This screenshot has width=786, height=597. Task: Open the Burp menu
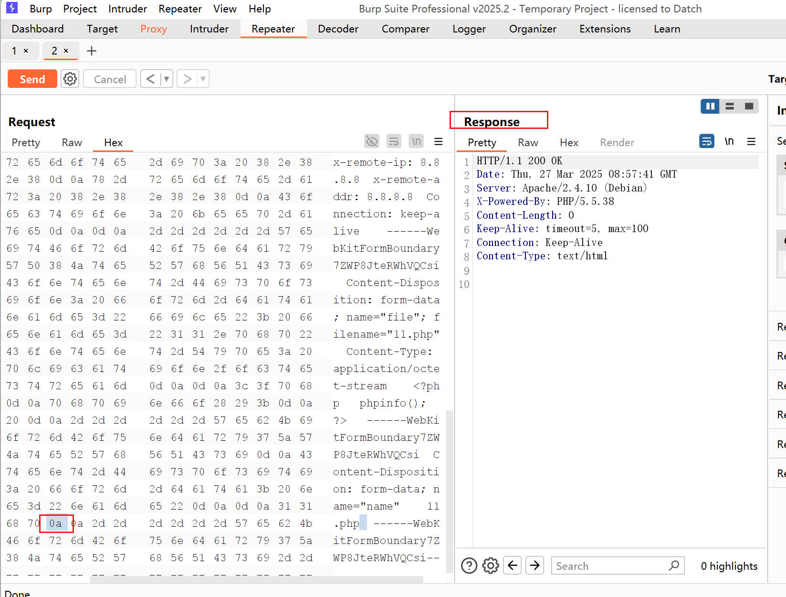point(41,9)
